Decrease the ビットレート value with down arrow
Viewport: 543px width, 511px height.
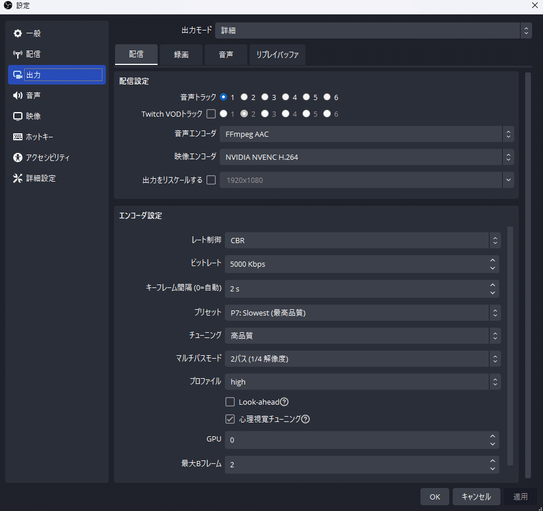coord(492,268)
